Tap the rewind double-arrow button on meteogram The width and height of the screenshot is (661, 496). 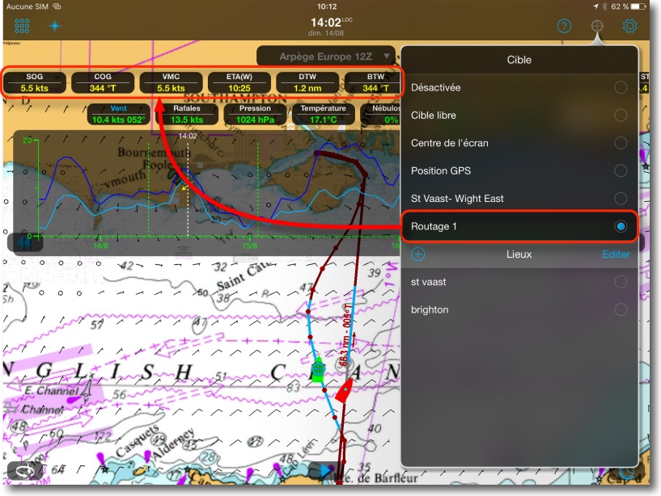pos(24,242)
